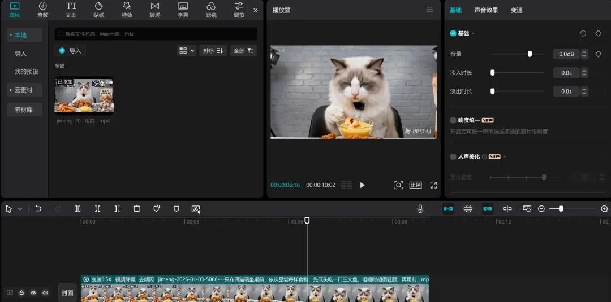This screenshot has height=302, width=611.
Task: Switch to the 变速 tab
Action: 517,10
